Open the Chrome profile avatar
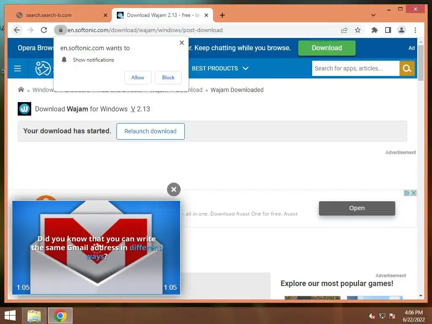 click(x=402, y=30)
